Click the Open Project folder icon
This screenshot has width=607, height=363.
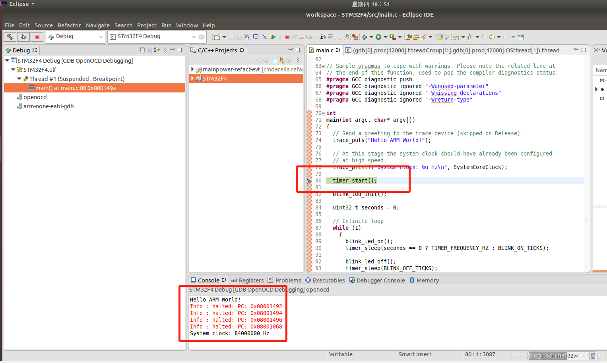click(x=416, y=37)
